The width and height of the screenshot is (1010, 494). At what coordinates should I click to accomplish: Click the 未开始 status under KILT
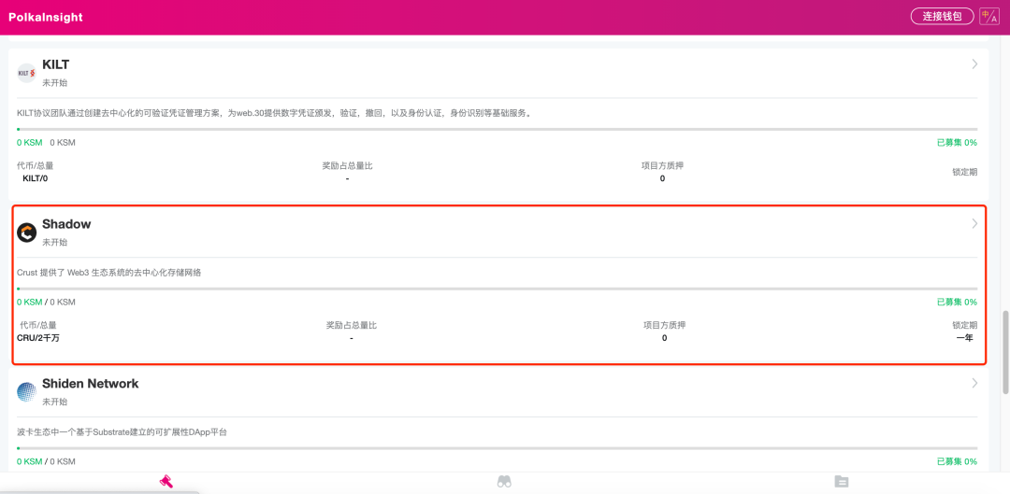[55, 82]
